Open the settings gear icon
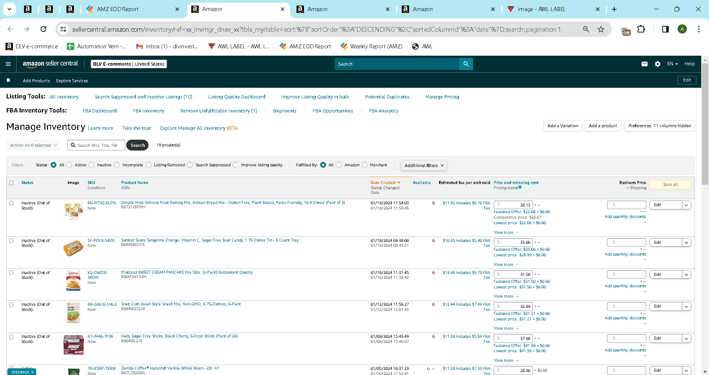The height and width of the screenshot is (375, 709). coord(657,64)
